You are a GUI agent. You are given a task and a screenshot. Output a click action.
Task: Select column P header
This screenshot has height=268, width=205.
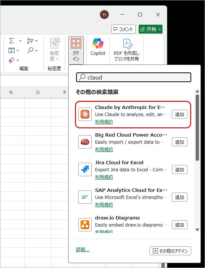(60, 93)
